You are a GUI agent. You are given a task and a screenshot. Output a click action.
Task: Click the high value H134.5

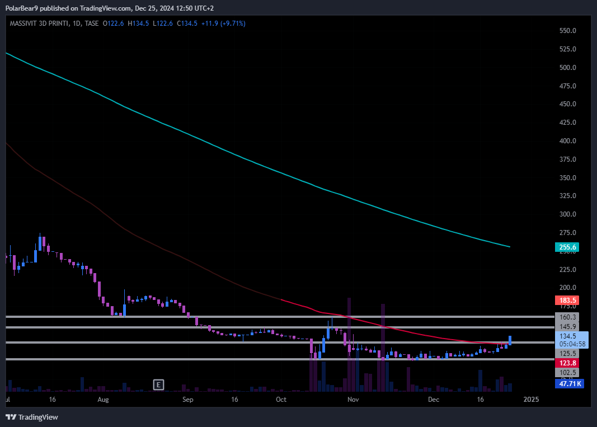point(138,24)
